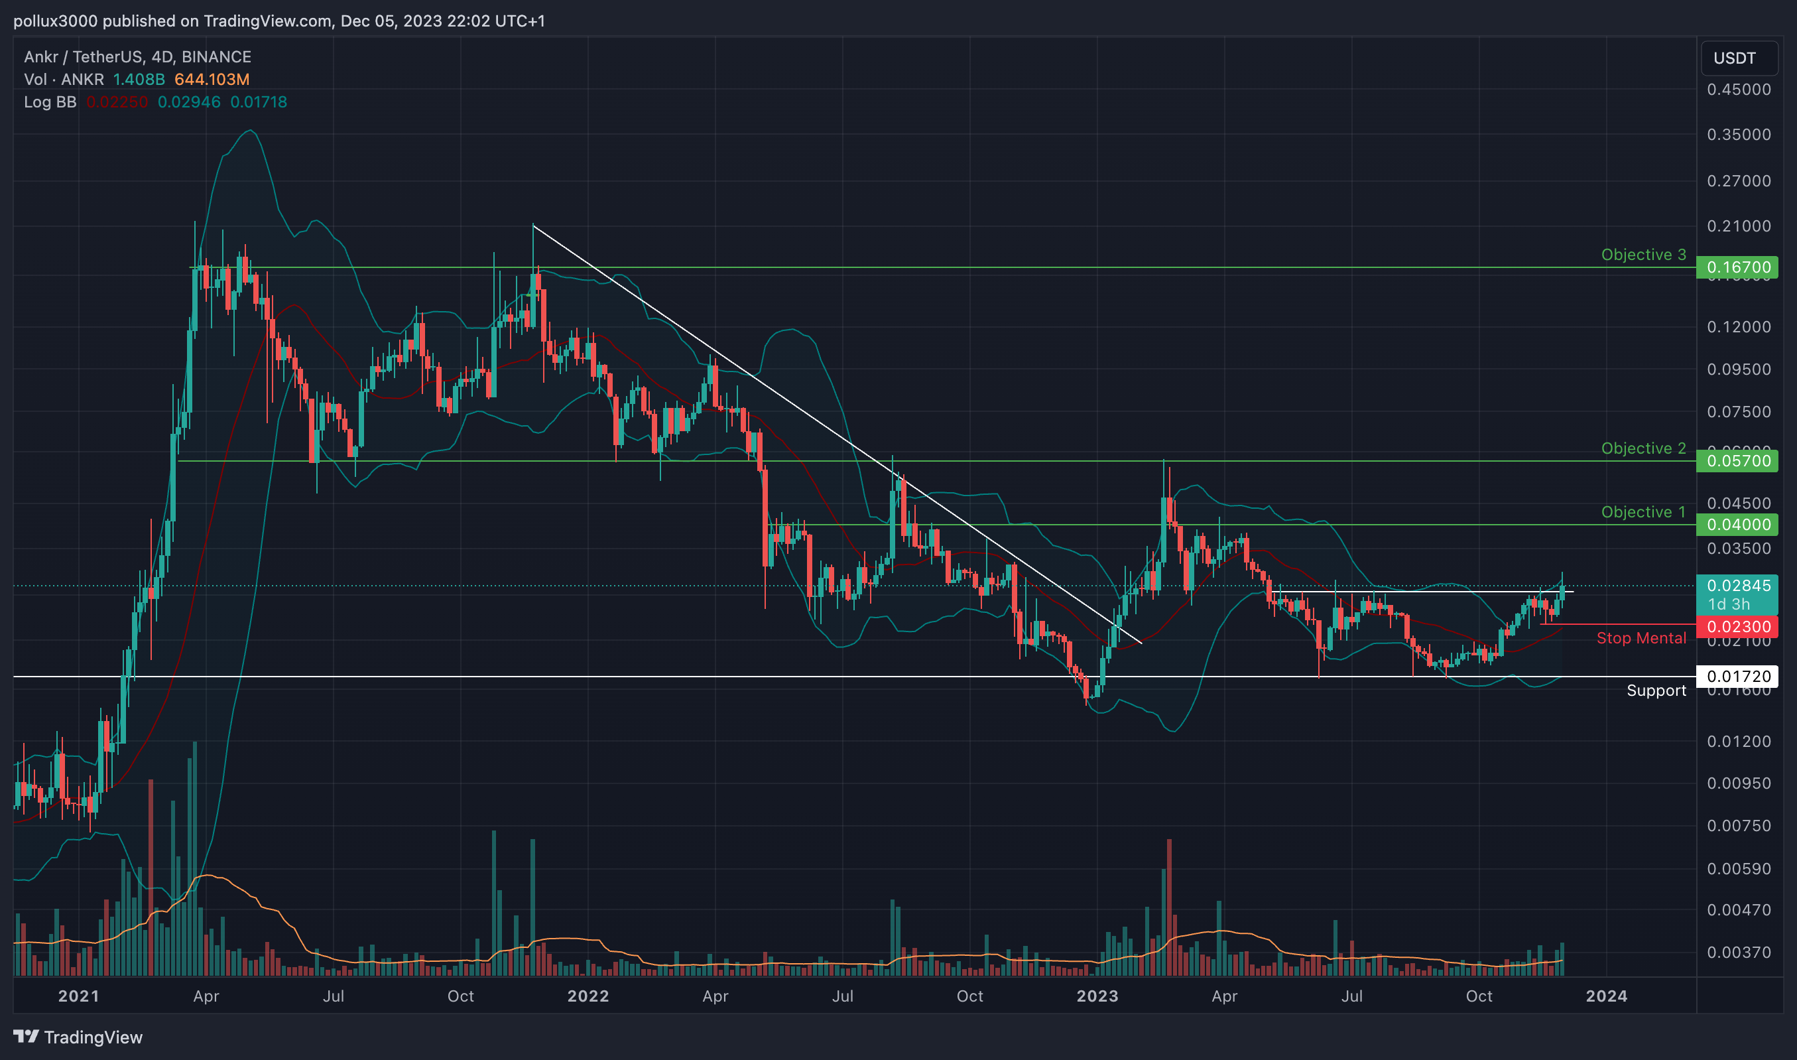
Task: Click the 0.00470 price axis label
Action: pos(1739,910)
